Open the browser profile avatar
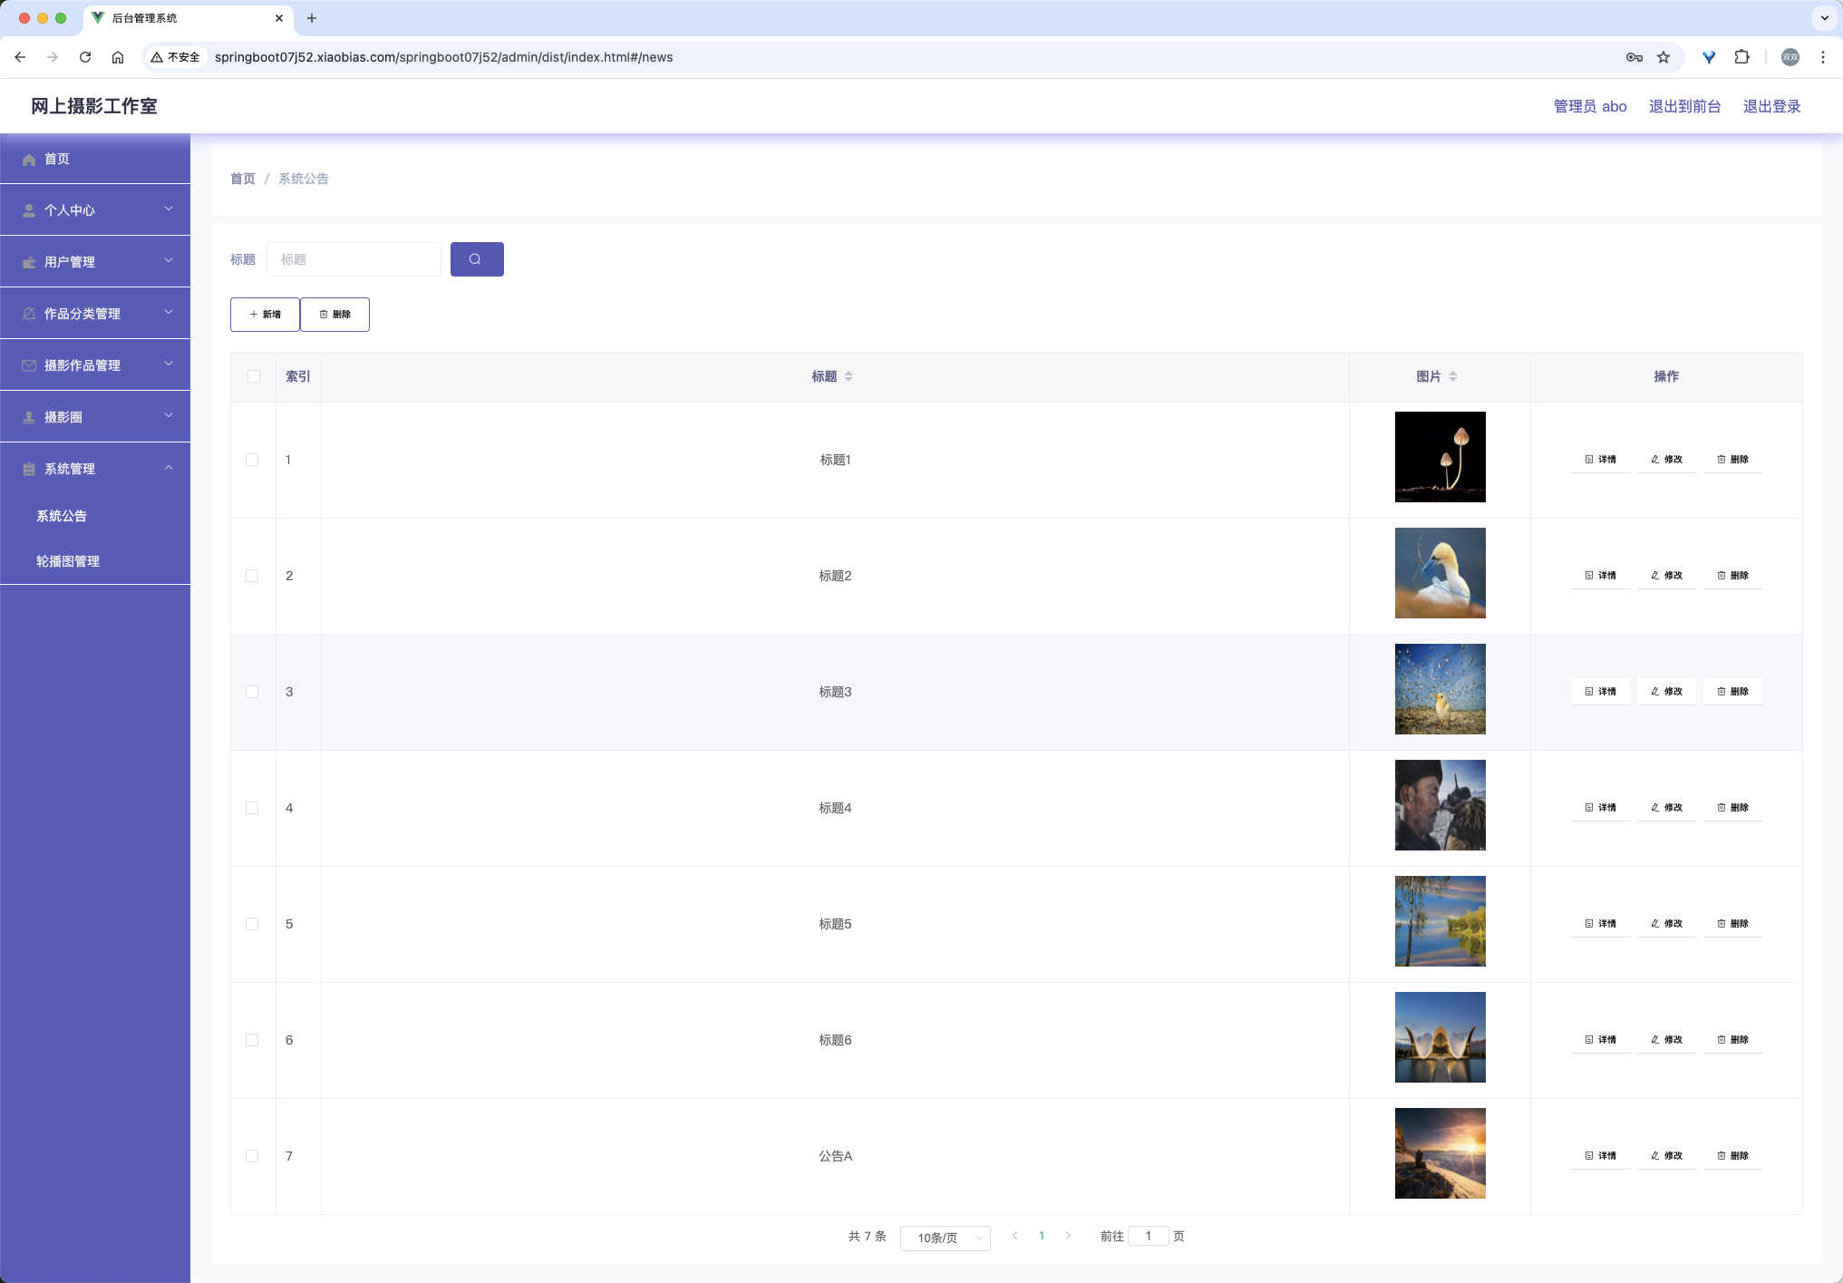This screenshot has height=1283, width=1843. click(1790, 57)
